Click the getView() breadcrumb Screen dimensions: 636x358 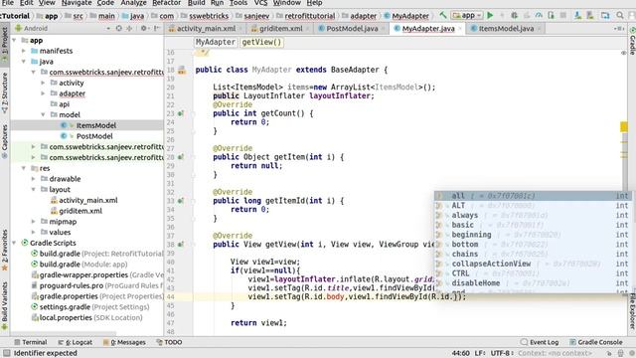click(261, 42)
